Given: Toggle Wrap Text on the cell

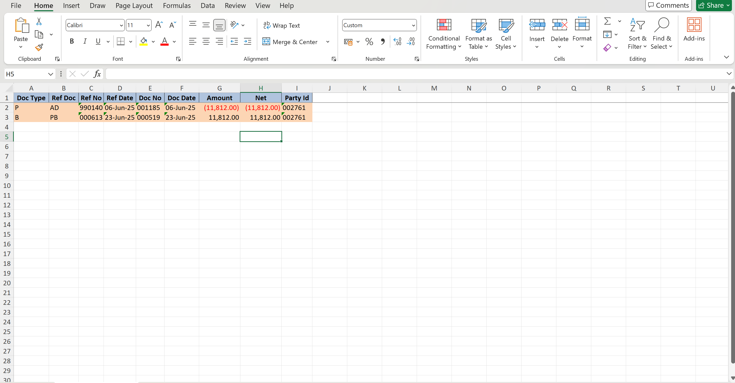Looking at the screenshot, I should 281,25.
